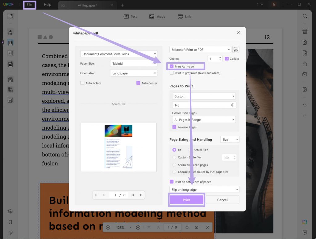Image resolution: width=316 pixels, height=239 pixels.
Task: Open the OCR tool in right sidebar
Action: [305, 32]
